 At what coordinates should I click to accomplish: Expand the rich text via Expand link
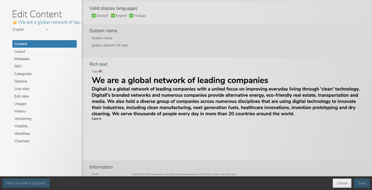(97, 119)
